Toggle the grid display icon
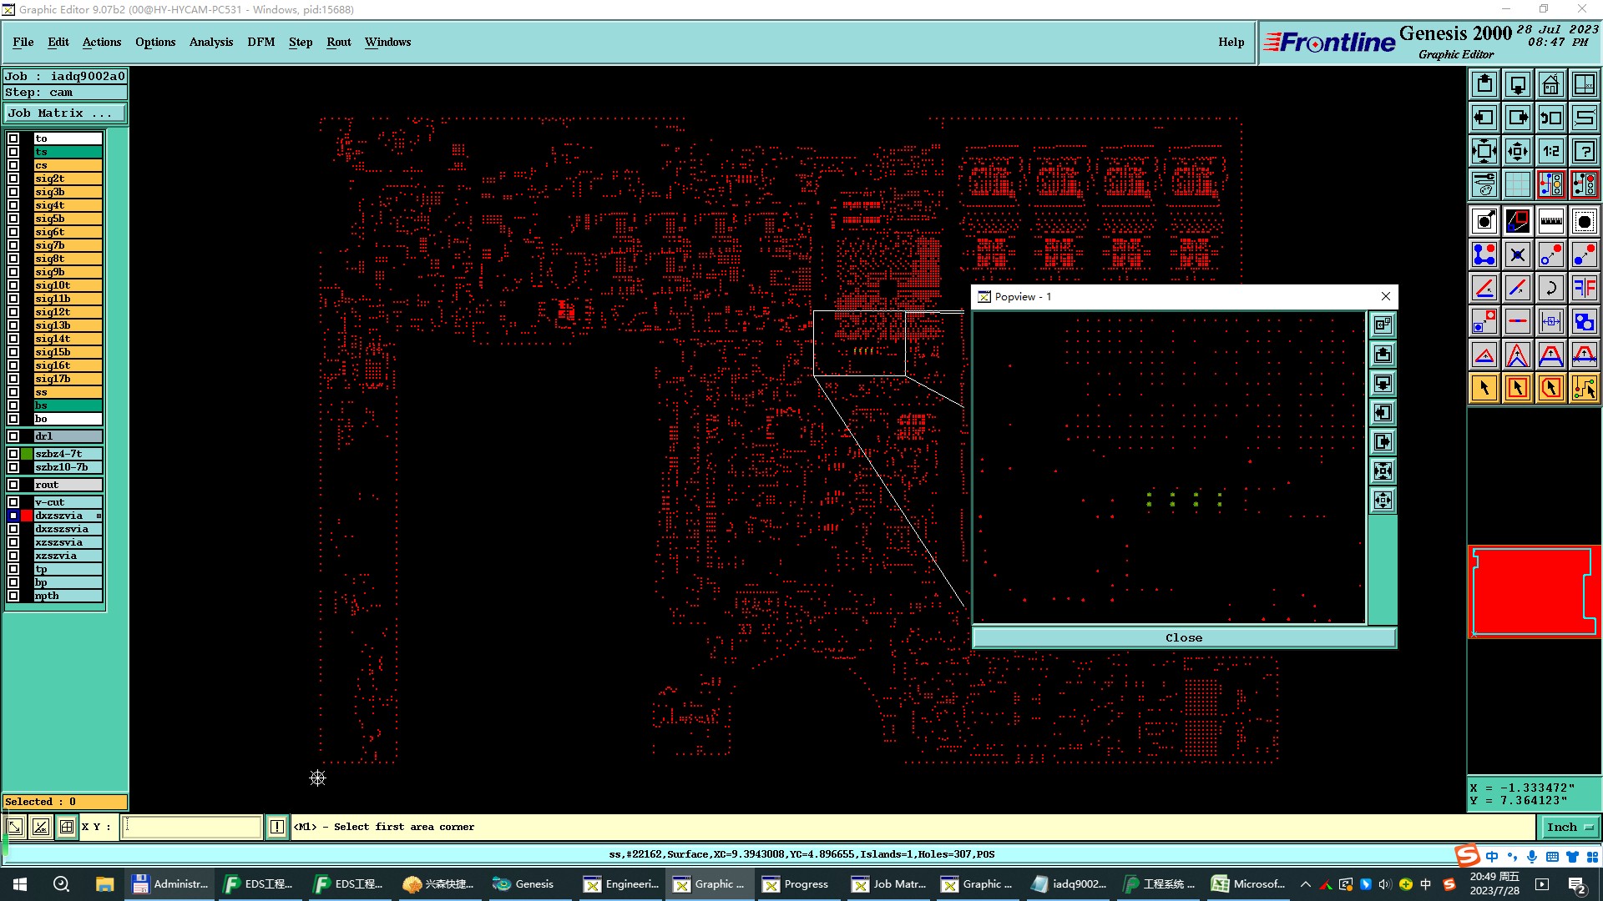The width and height of the screenshot is (1603, 901). 1517,184
